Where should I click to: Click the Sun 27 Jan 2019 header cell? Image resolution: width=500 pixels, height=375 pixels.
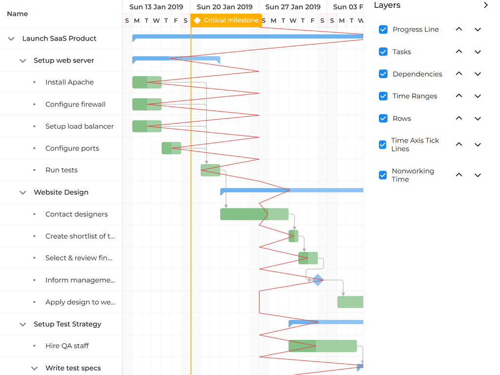293,7
